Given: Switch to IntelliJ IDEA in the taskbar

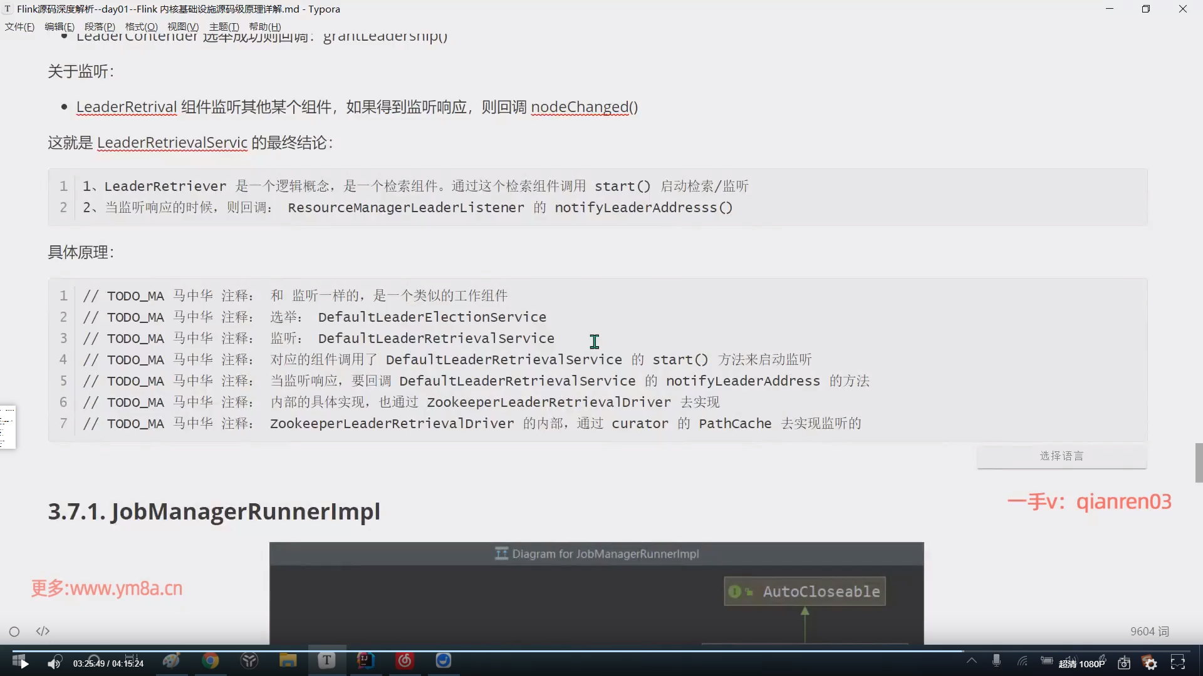Looking at the screenshot, I should pos(366,660).
